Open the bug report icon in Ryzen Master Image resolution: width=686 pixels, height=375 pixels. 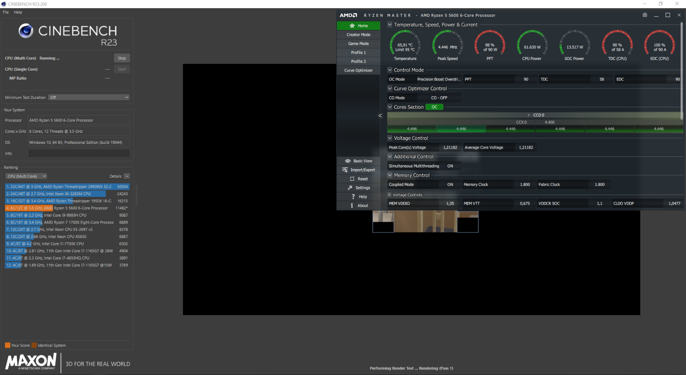click(645, 15)
